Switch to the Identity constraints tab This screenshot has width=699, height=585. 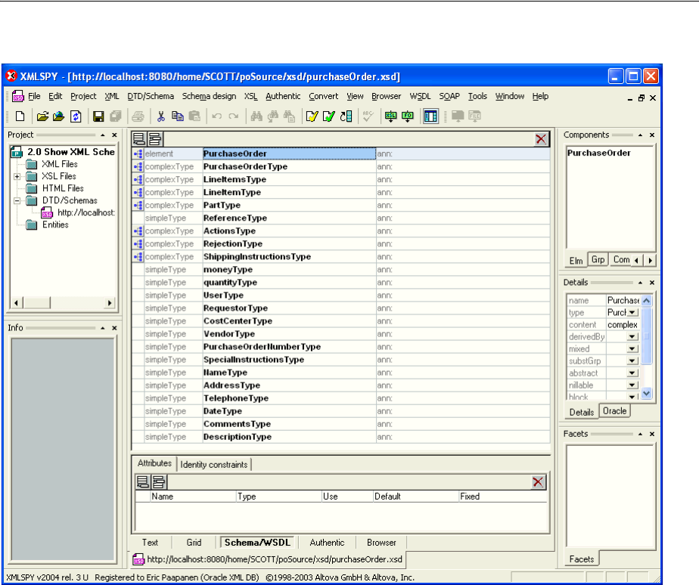click(x=214, y=464)
